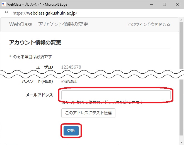Screen dimensions: 184x145
Task: Click the 外部認証 password text
Action: tap(69, 81)
